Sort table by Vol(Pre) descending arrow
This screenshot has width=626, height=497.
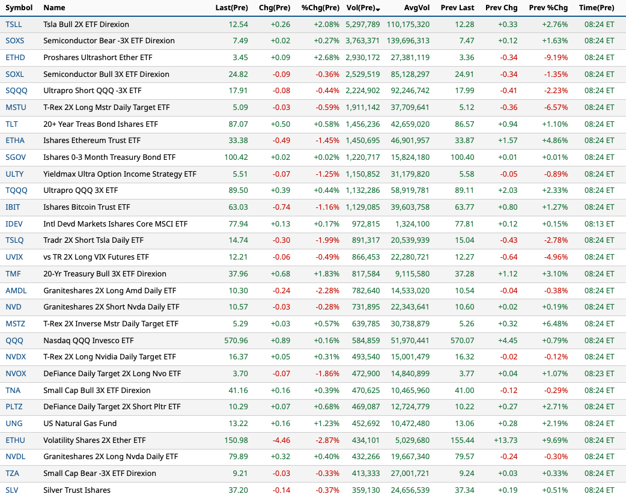coord(378,8)
